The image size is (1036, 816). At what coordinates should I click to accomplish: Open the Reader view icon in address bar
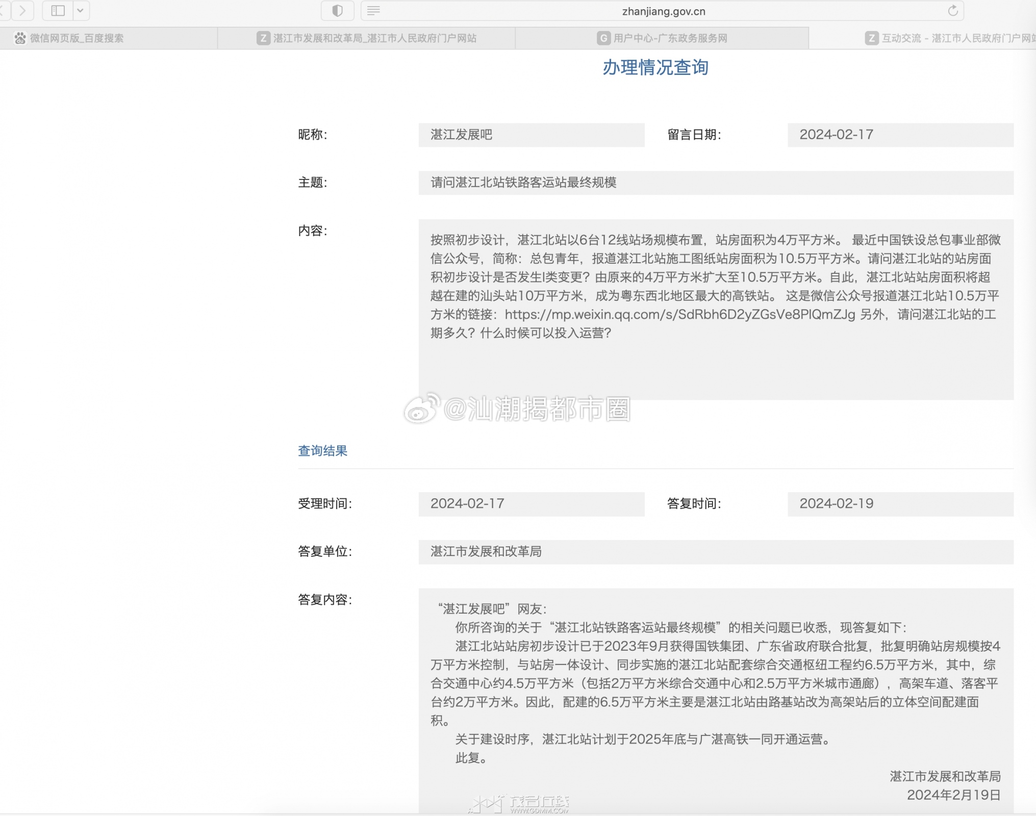(373, 11)
